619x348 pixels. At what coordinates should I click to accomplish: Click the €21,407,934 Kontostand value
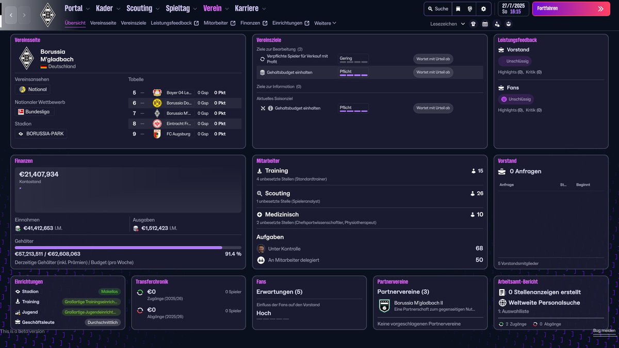pyautogui.click(x=39, y=174)
